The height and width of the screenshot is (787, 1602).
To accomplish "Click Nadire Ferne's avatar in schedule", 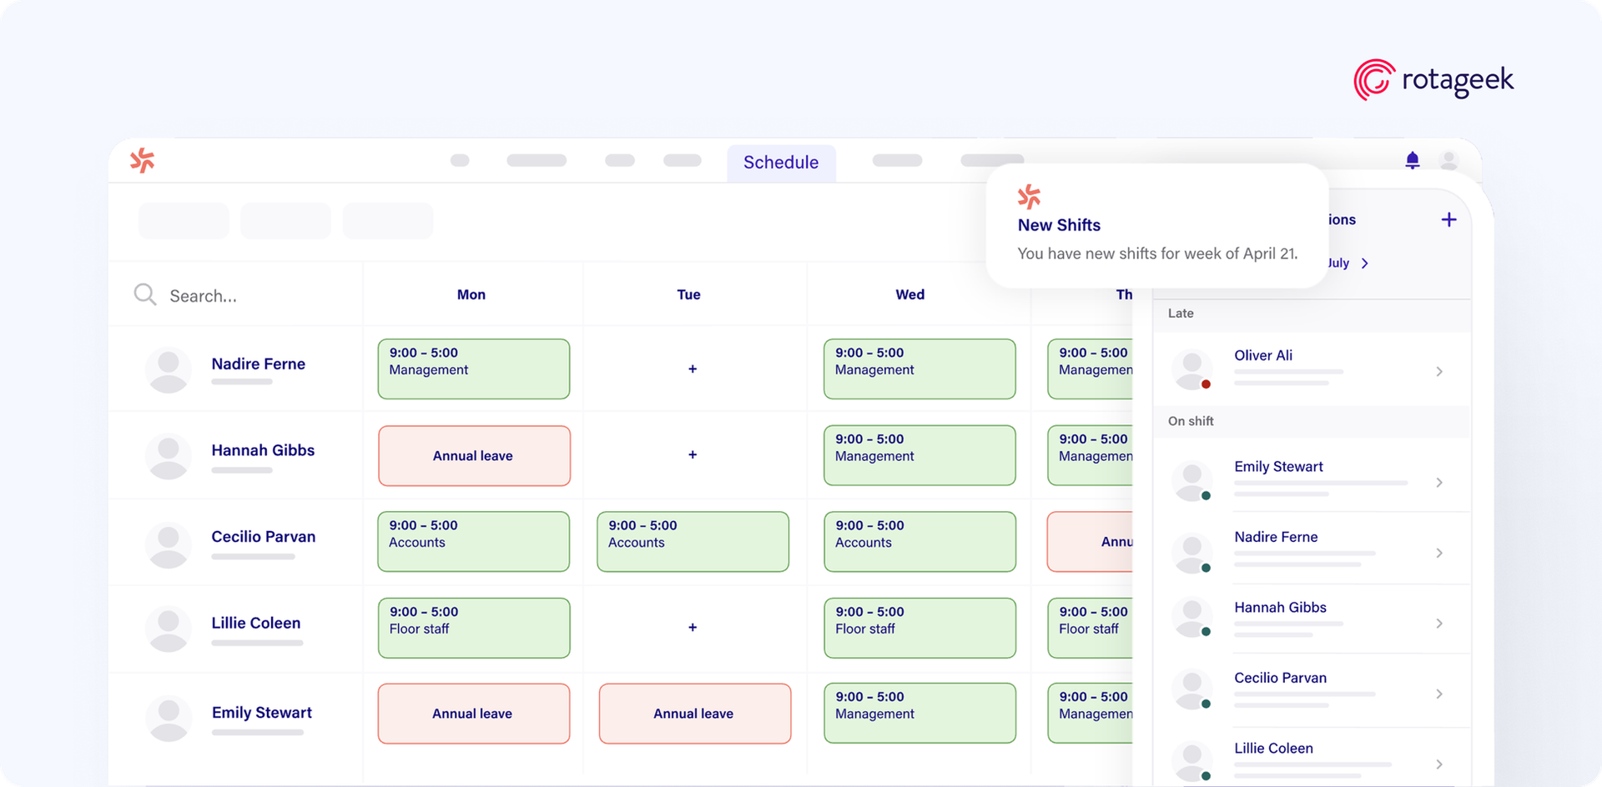I will click(168, 370).
